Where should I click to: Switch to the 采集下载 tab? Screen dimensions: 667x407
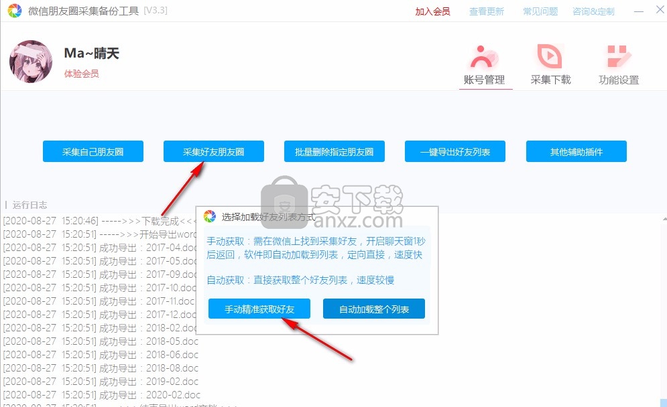[x=550, y=66]
